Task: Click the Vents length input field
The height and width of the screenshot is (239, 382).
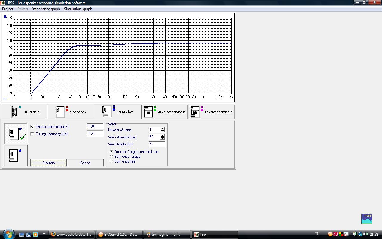Action: pyautogui.click(x=157, y=144)
